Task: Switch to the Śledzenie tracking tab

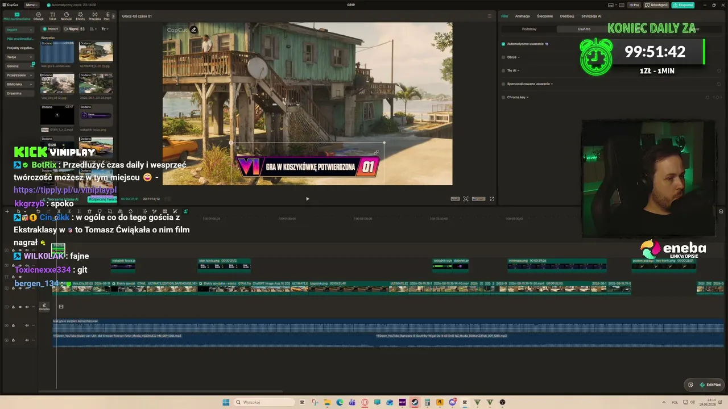Action: 545,16
